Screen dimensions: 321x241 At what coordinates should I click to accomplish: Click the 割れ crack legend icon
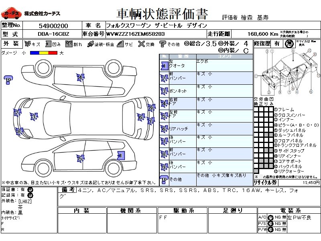[x=69, y=44]
